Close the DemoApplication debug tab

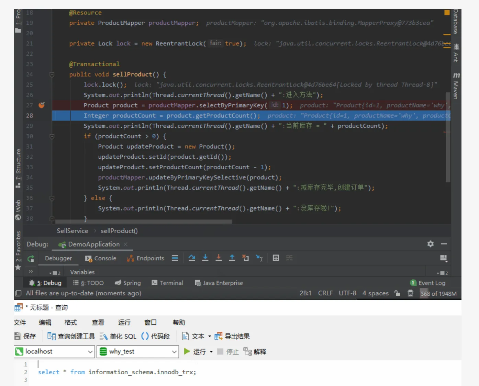[125, 244]
